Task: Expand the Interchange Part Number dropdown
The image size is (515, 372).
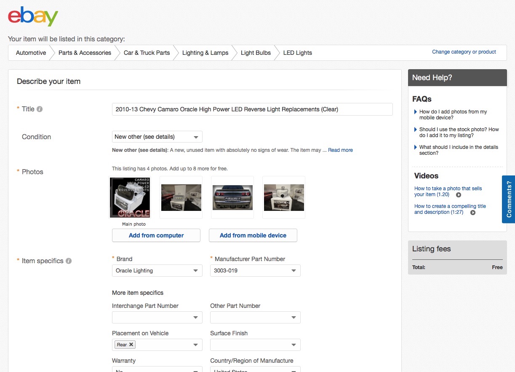Action: point(157,318)
